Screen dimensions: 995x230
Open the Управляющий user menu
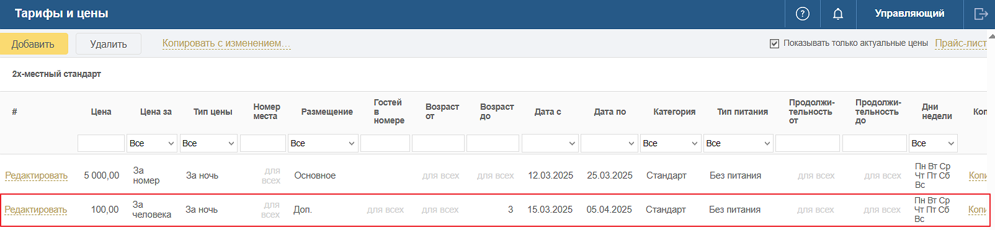click(909, 14)
